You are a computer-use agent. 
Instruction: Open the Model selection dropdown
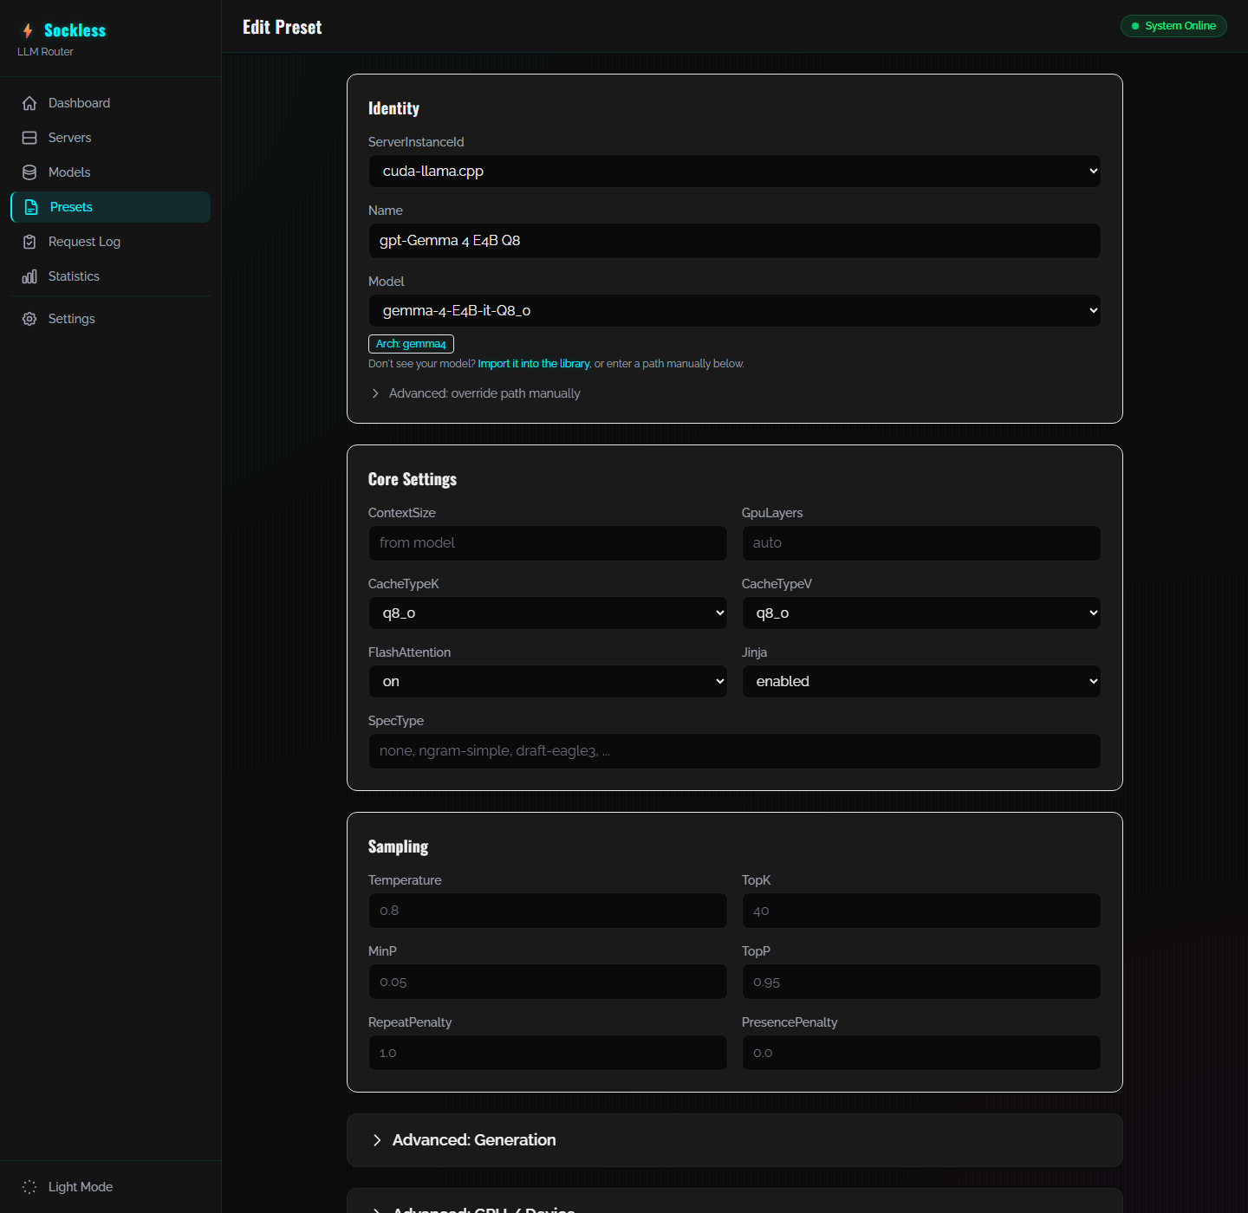pos(735,311)
